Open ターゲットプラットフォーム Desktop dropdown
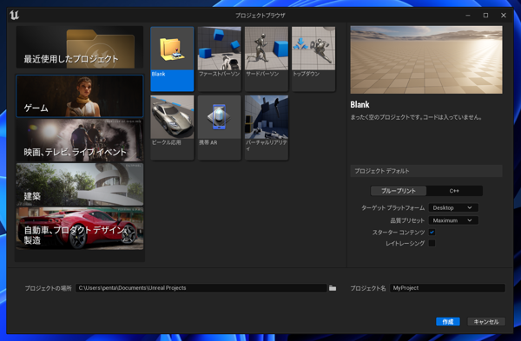This screenshot has height=341, width=521. point(453,208)
